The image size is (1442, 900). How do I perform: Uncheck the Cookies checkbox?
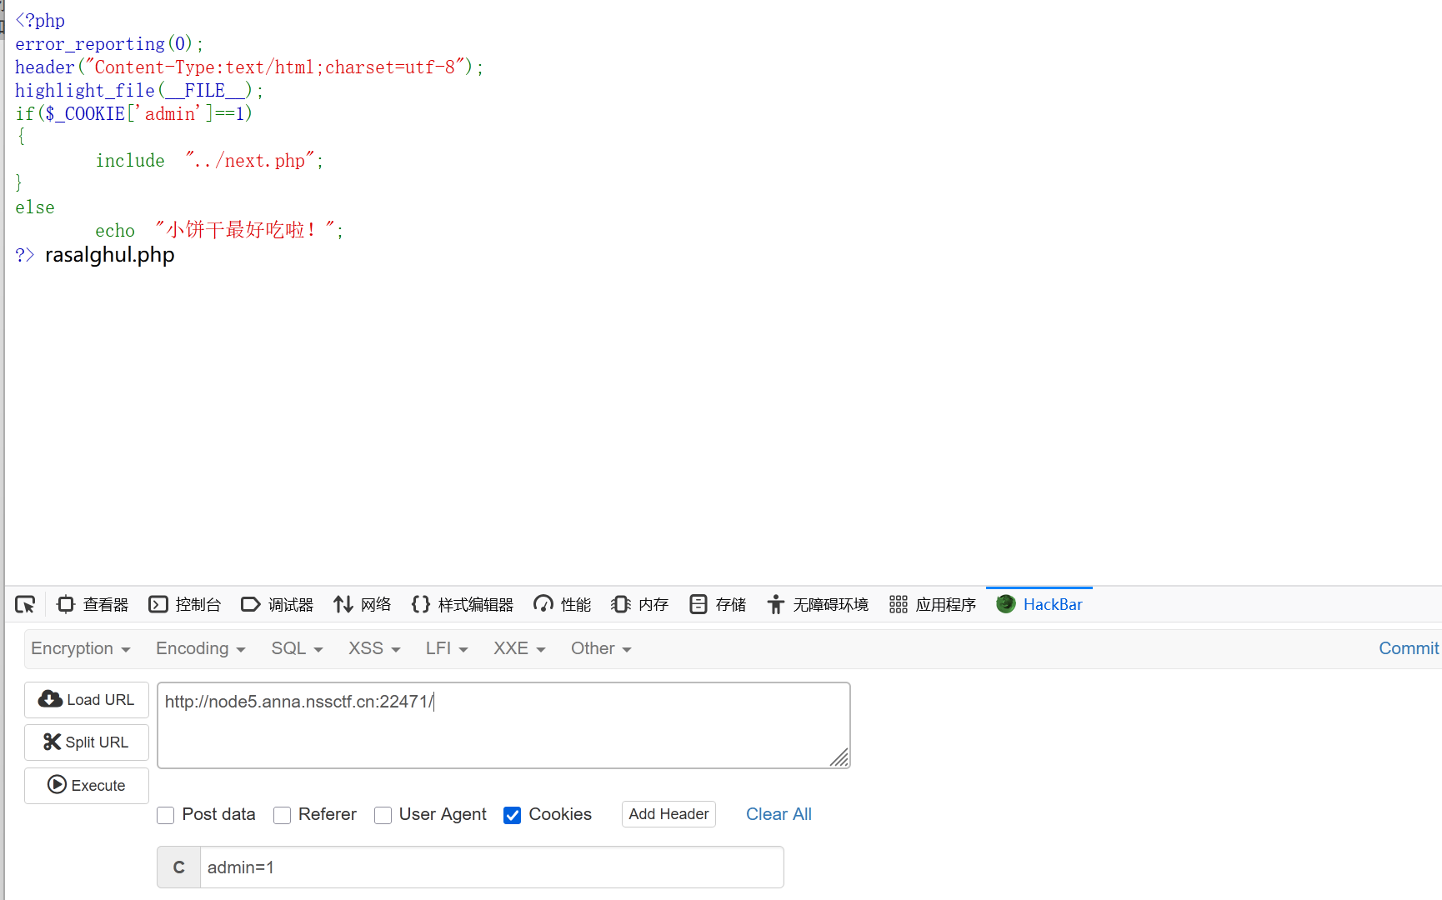click(513, 815)
